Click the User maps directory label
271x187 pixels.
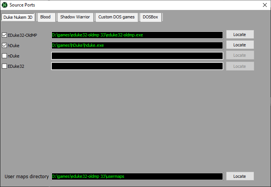tap(26, 177)
